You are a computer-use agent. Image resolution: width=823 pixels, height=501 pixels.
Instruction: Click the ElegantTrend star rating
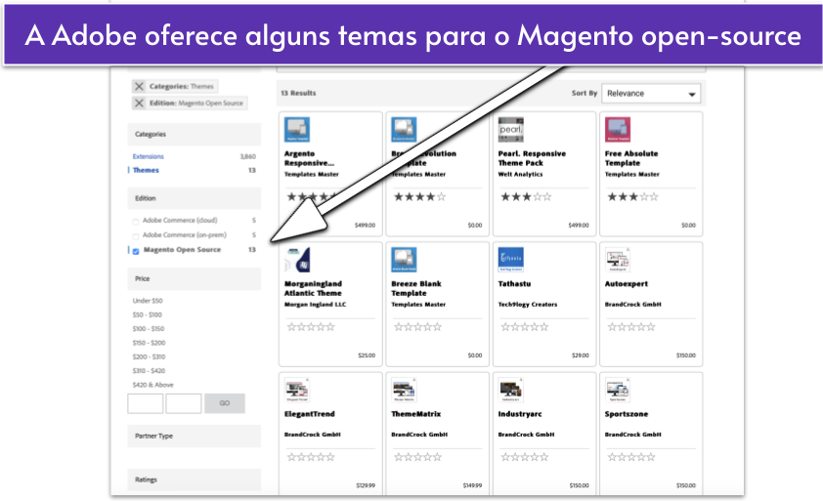tap(311, 457)
